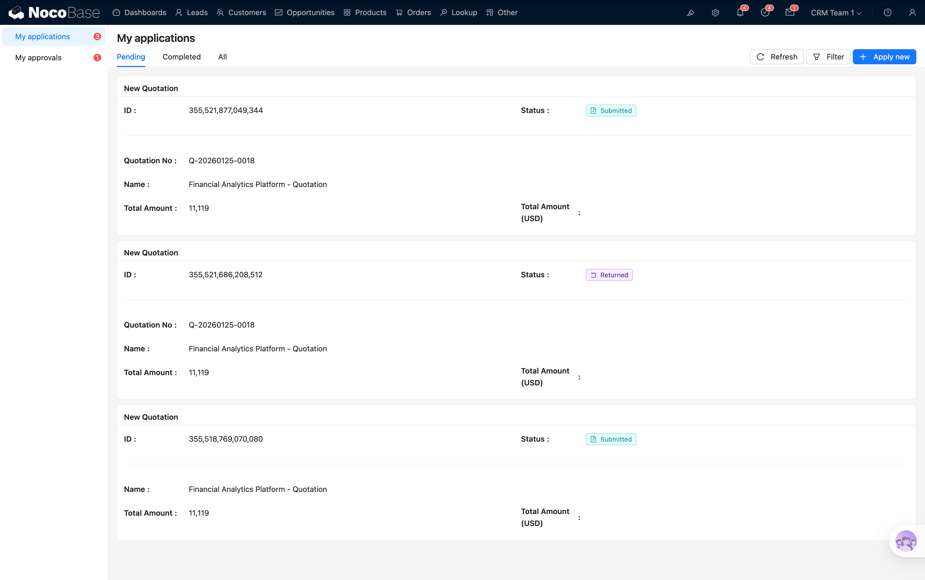Click the NocoBase logo
Viewport: 925px width, 580px height.
[x=54, y=12]
